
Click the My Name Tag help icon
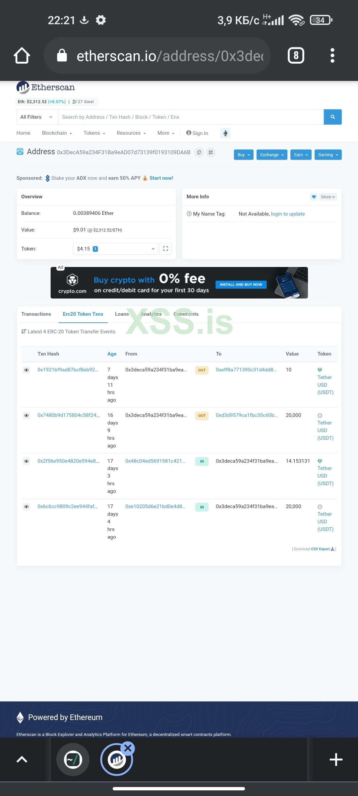189,214
